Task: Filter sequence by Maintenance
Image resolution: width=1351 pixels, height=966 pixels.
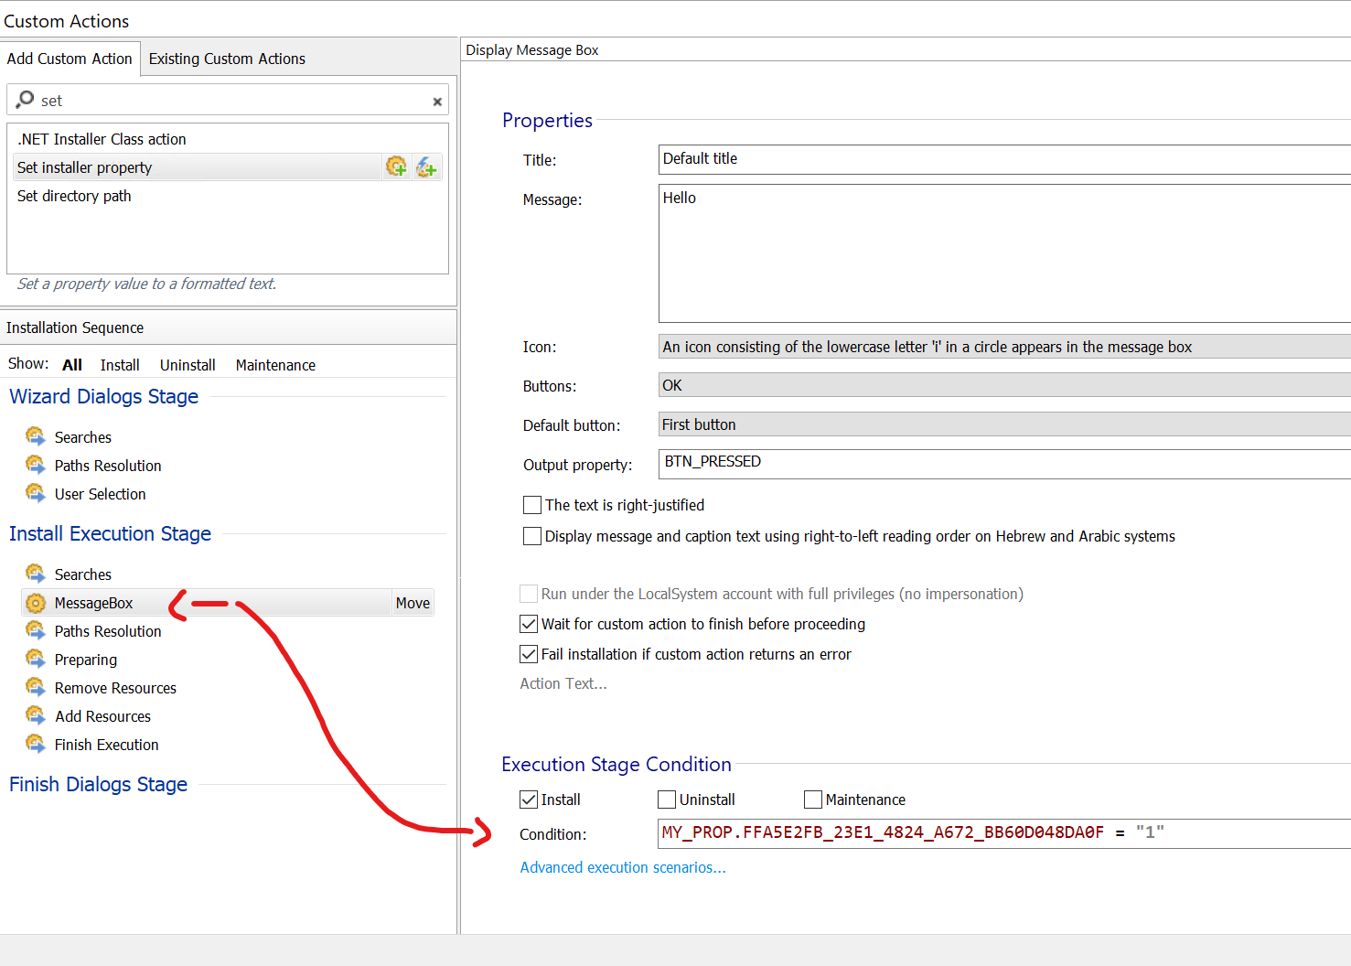Action: click(275, 365)
